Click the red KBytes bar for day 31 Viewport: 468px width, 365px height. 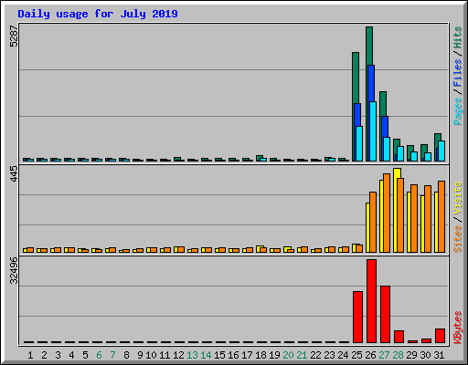tap(440, 336)
